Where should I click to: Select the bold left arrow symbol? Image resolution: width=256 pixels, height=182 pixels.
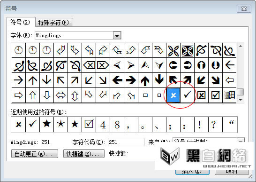pos(117,80)
